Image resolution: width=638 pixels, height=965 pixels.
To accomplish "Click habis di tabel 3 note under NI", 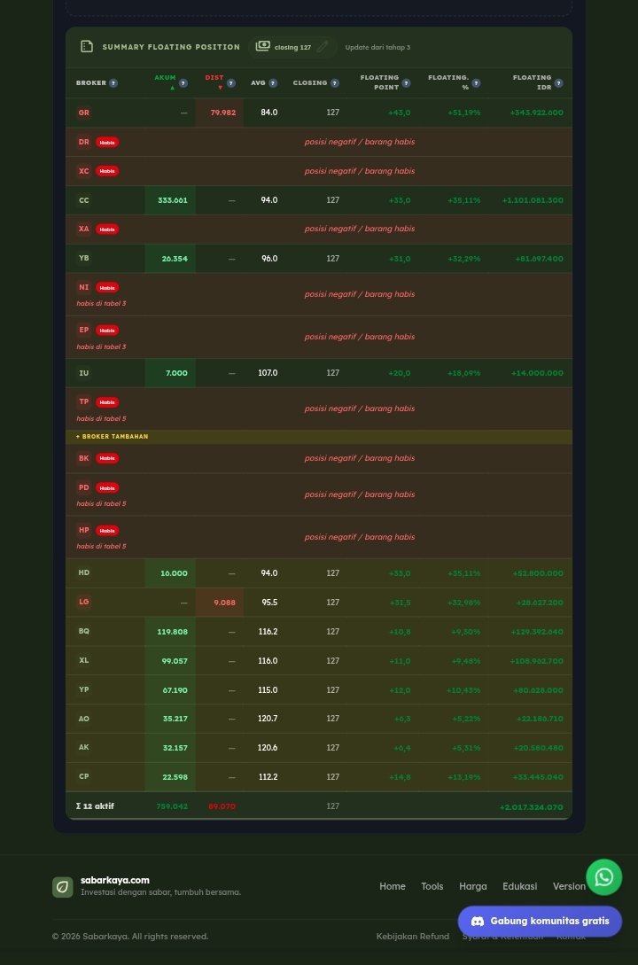I will (x=101, y=303).
